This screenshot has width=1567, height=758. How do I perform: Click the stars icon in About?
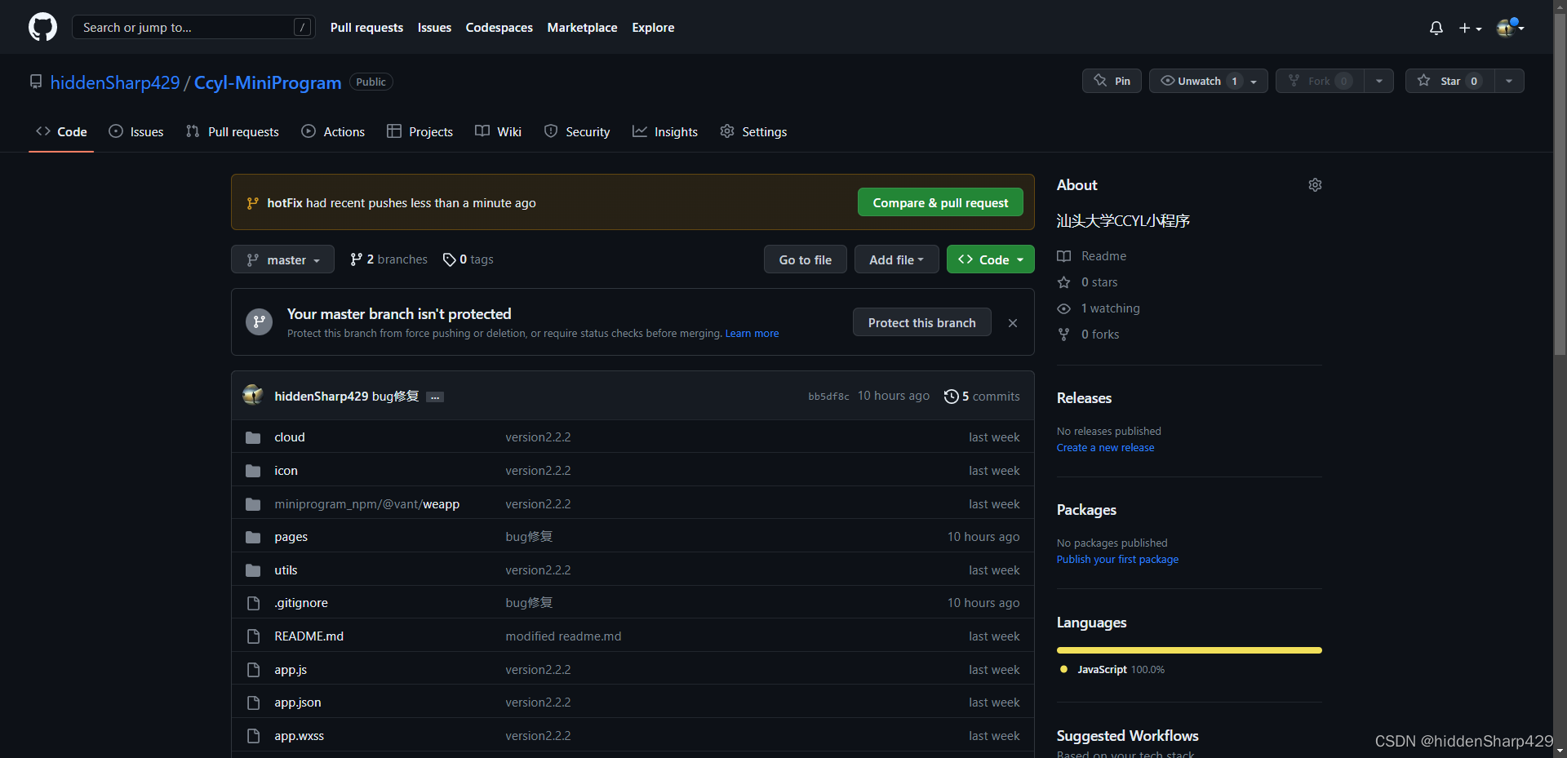click(1063, 282)
